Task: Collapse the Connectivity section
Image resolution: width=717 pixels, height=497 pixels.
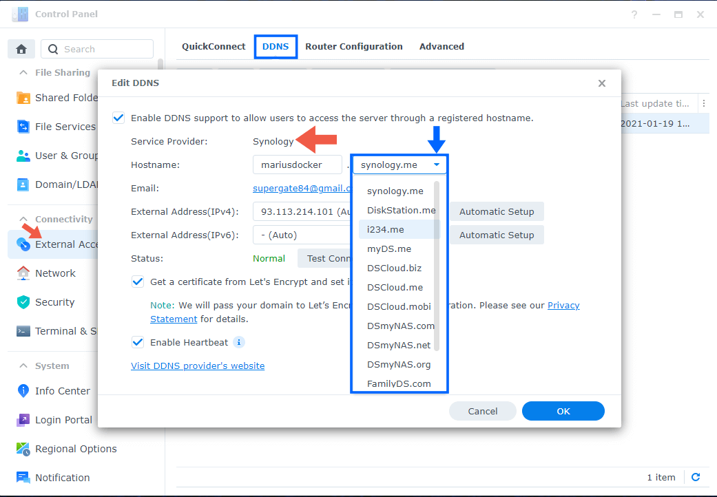Action: (23, 220)
